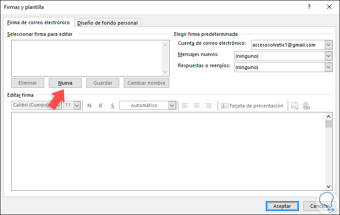This screenshot has height=215, width=340.
Task: Insert a hyperlink into the signature
Action: (x=306, y=106)
